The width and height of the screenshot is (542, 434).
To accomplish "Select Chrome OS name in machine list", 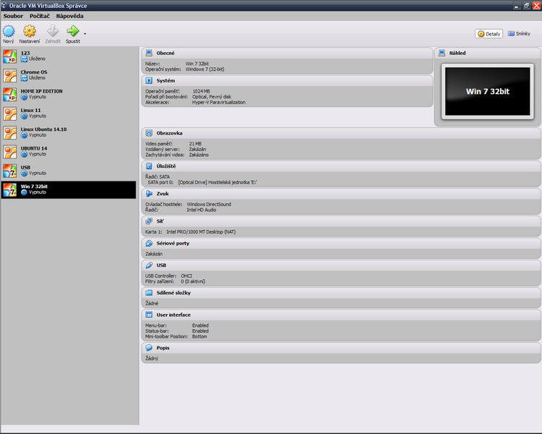I will click(34, 72).
